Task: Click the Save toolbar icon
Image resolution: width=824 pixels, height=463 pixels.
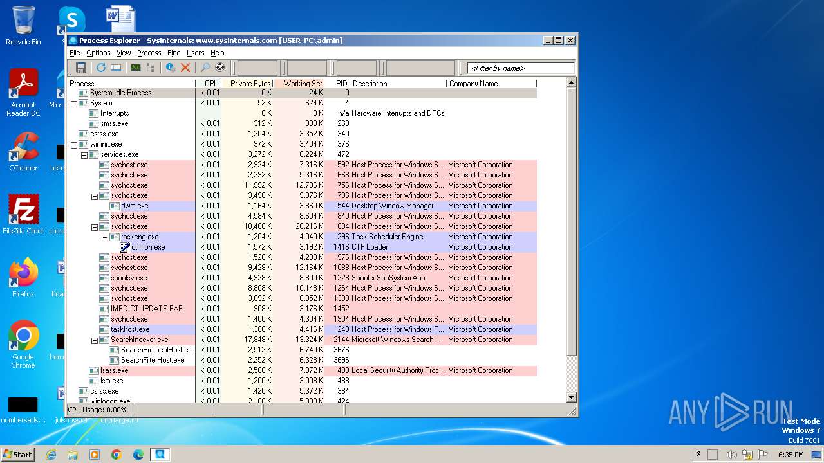Action: [x=81, y=68]
